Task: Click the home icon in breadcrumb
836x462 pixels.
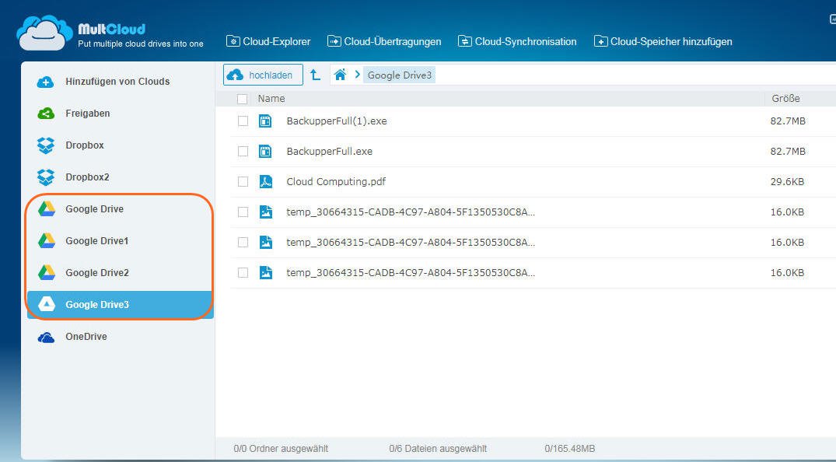Action: tap(340, 75)
